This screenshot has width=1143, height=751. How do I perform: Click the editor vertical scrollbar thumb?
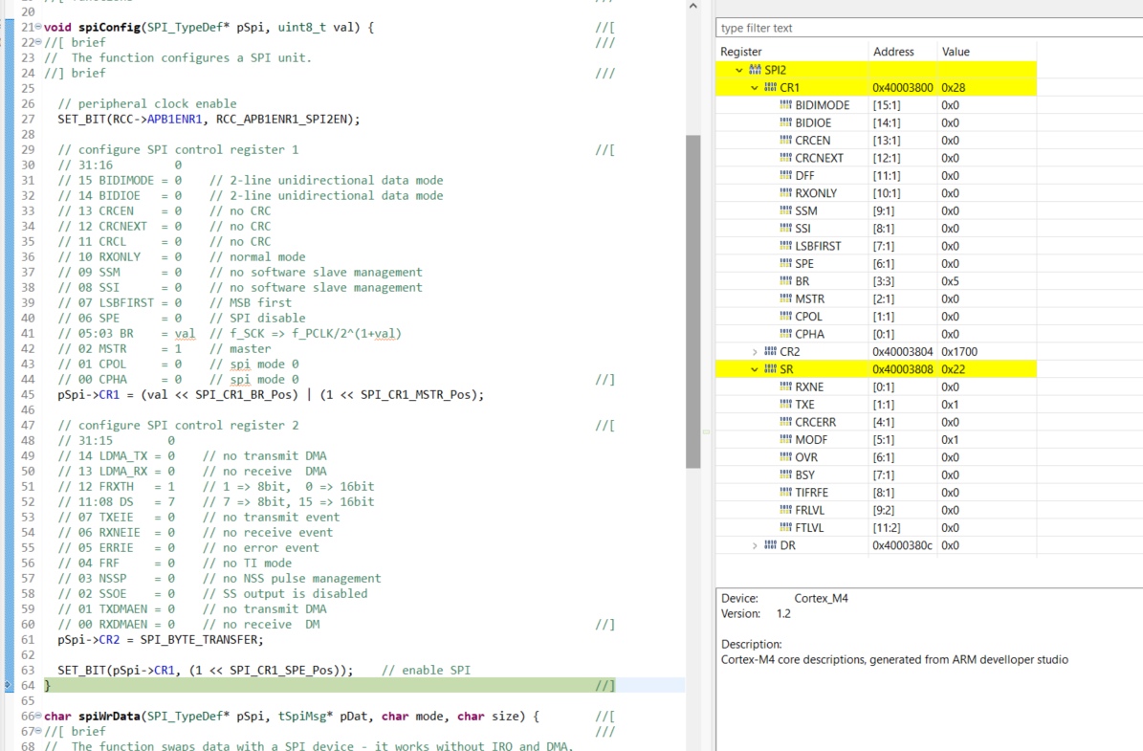click(692, 301)
